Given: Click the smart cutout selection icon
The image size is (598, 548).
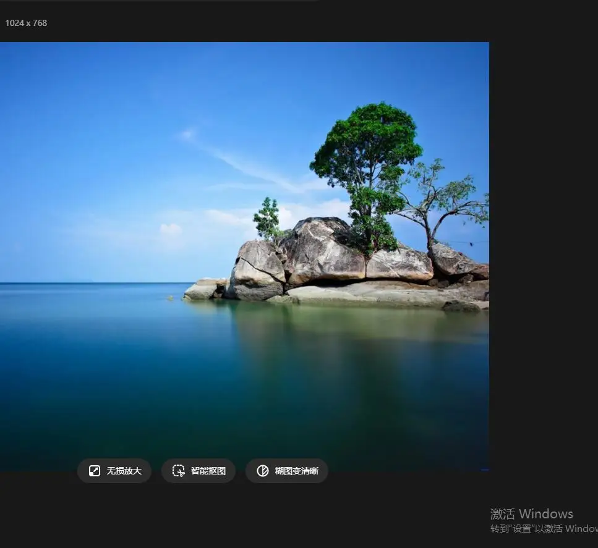Looking at the screenshot, I should [x=179, y=471].
